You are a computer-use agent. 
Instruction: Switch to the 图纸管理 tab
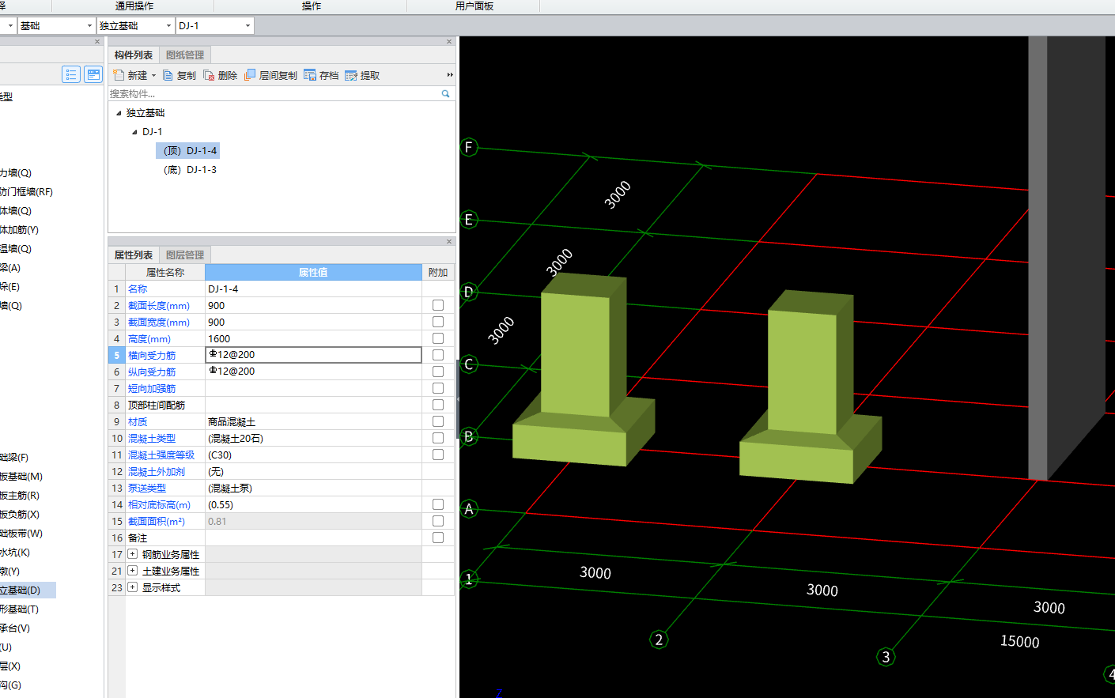[x=185, y=55]
